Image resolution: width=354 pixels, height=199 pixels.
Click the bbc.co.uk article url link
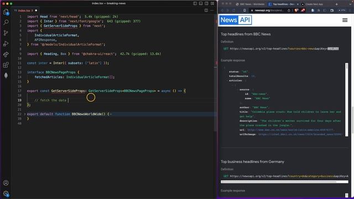pyautogui.click(x=291, y=130)
